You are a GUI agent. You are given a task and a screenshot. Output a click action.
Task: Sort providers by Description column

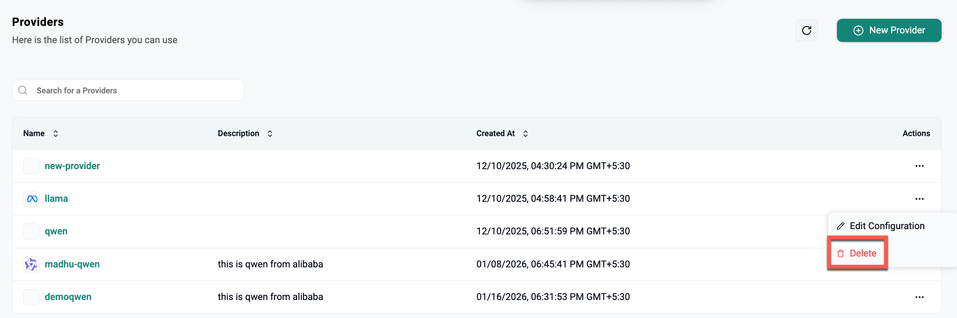(x=270, y=134)
